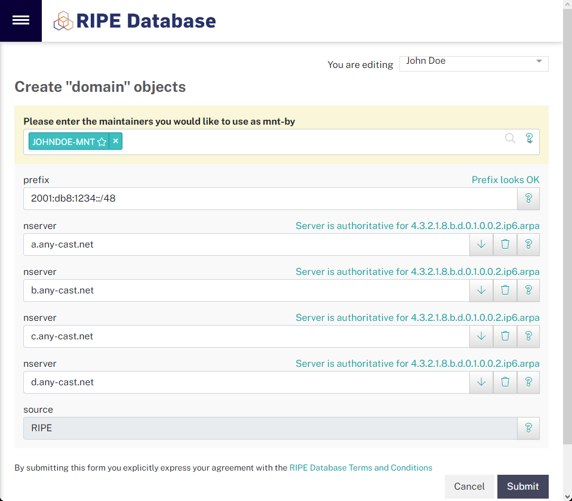Click the 'Prefix looks OK' status text

(x=505, y=180)
